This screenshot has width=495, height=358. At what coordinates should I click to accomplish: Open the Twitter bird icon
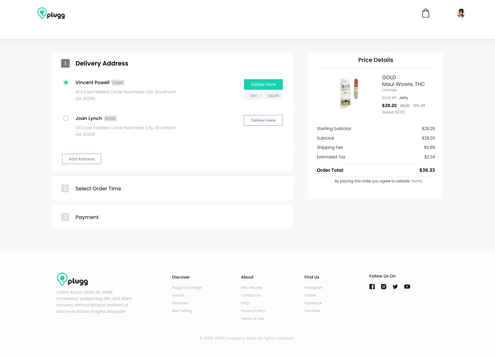click(x=395, y=287)
